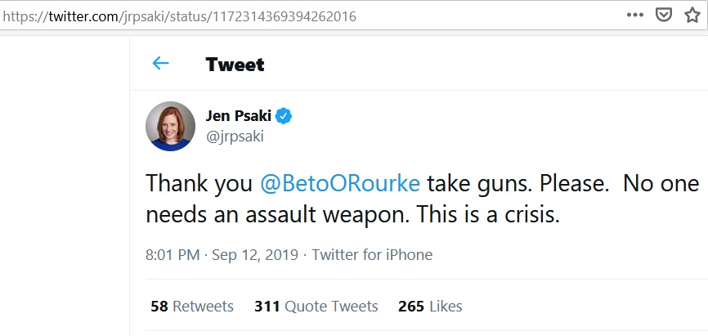View the 58 Retweets list
The image size is (708, 336).
tap(192, 307)
